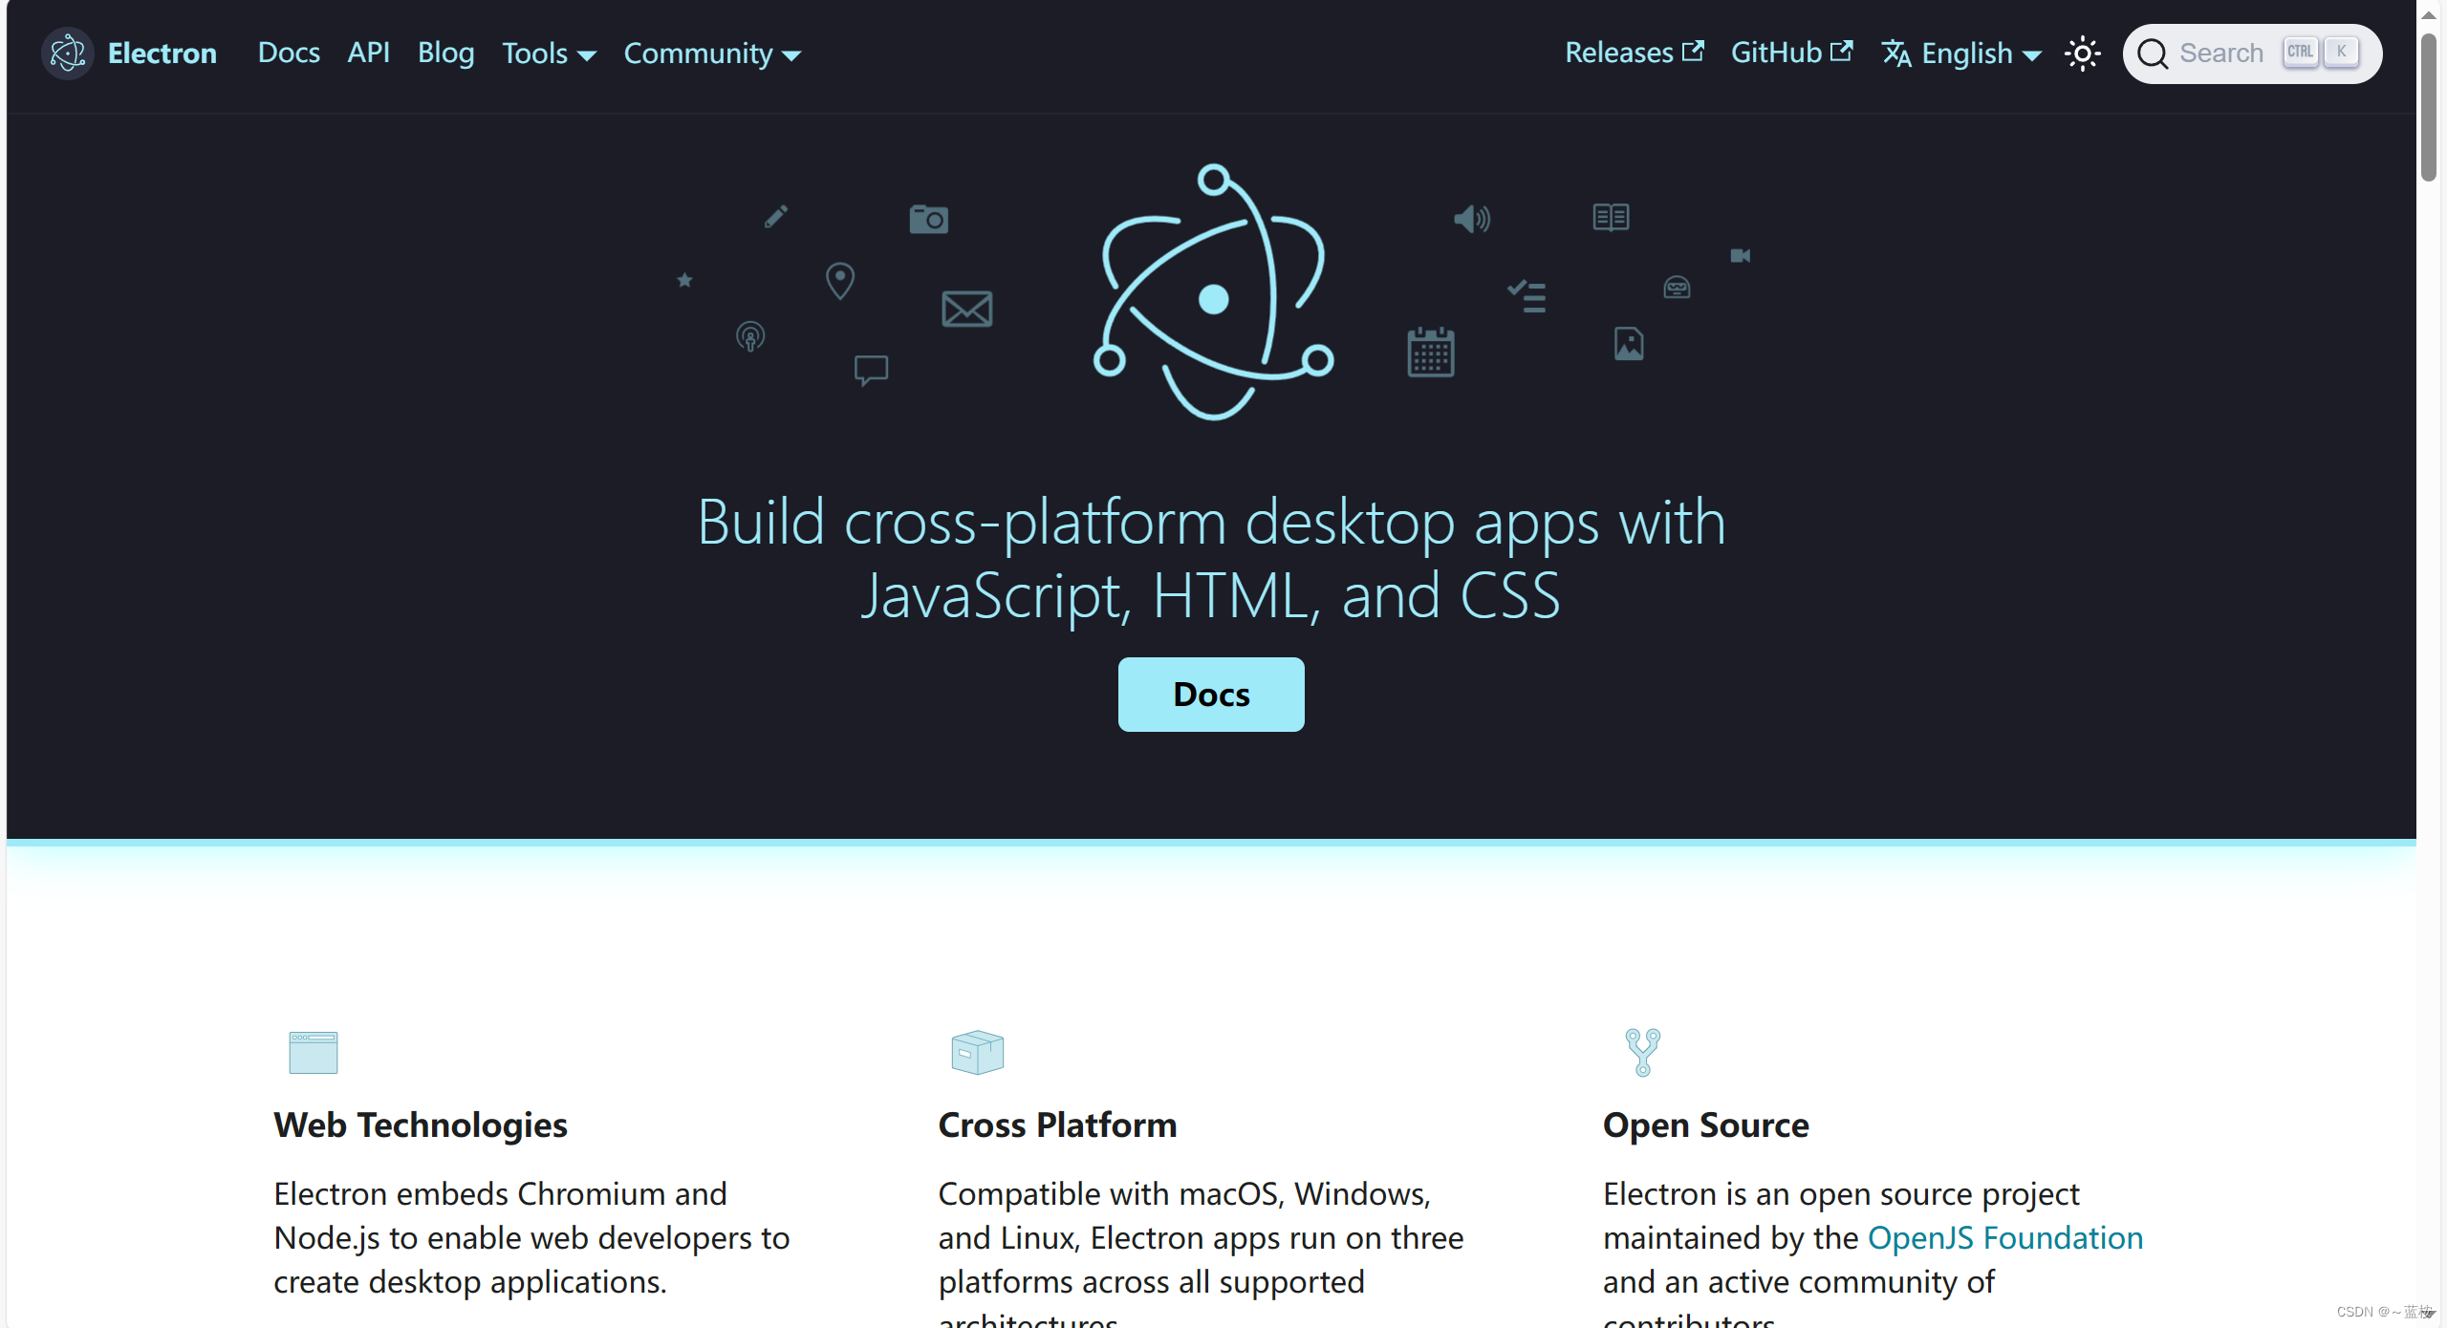Click the camera icon in hero
Screen dimensions: 2447x1328
[x=928, y=219]
